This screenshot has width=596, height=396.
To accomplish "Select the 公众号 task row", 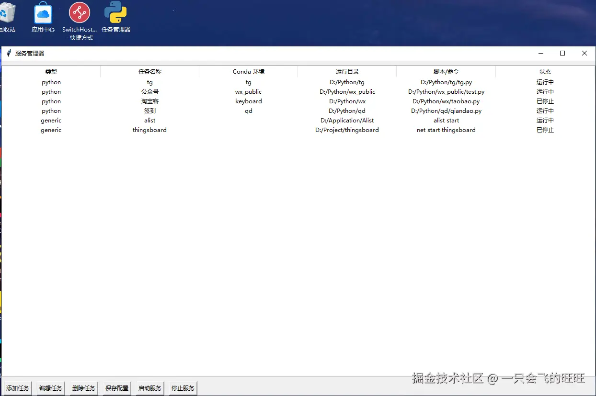I will 150,91.
